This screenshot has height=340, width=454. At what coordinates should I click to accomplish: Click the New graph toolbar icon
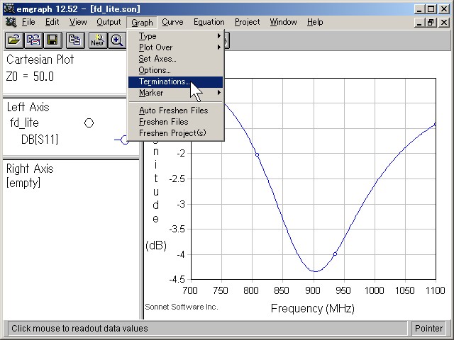98,40
